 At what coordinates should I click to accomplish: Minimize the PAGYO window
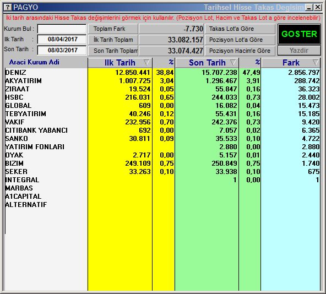coord(309,8)
